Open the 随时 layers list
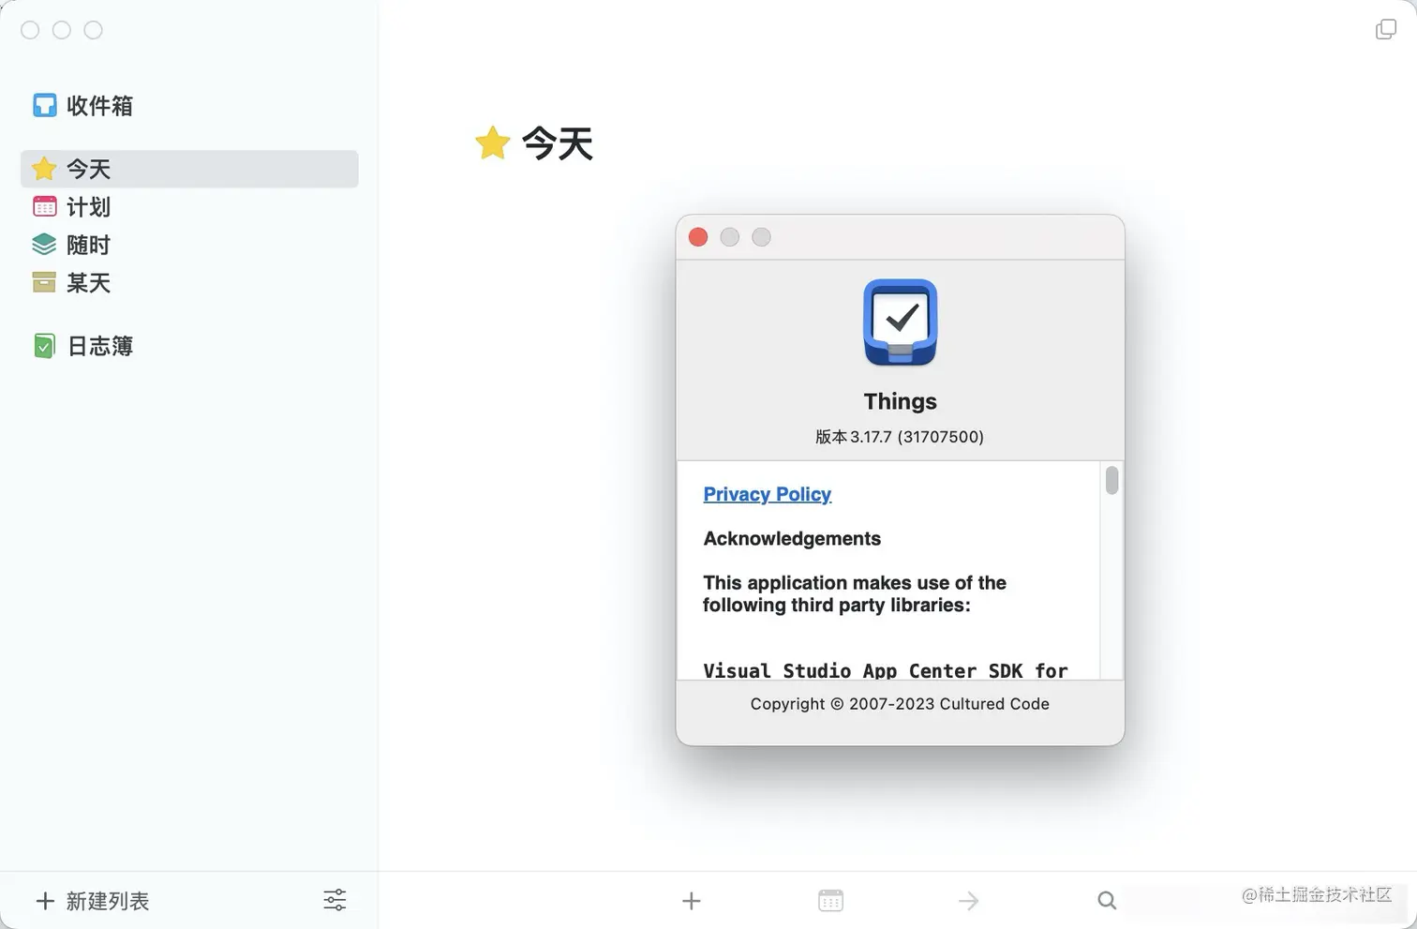The width and height of the screenshot is (1417, 929). 189,245
